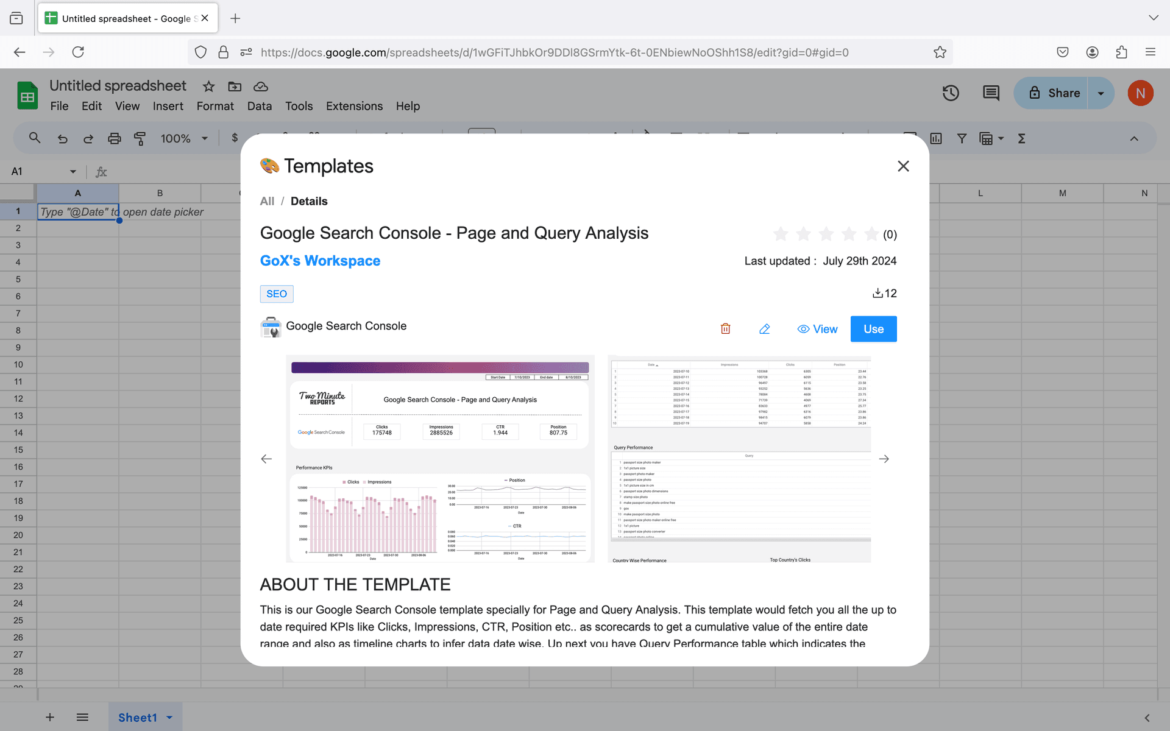Viewport: 1170px width, 731px height.
Task: Open the query performance table thumbnail
Action: point(740,459)
